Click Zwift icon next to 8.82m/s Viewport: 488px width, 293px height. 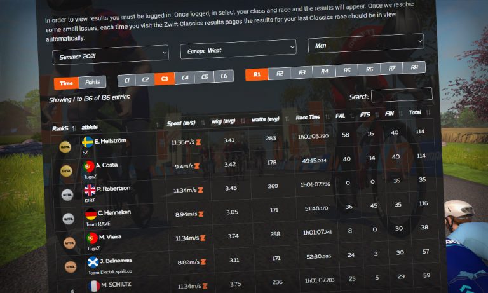coord(203,262)
